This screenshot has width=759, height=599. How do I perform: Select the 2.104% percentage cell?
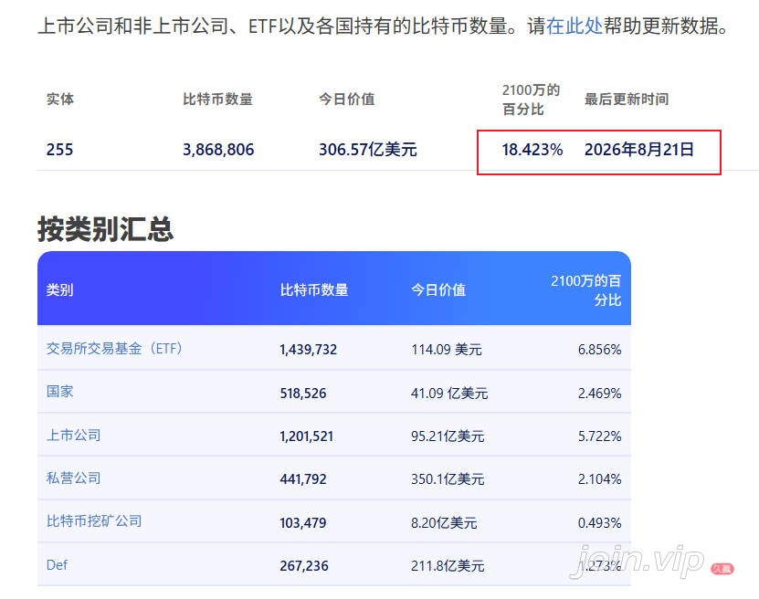coord(600,479)
